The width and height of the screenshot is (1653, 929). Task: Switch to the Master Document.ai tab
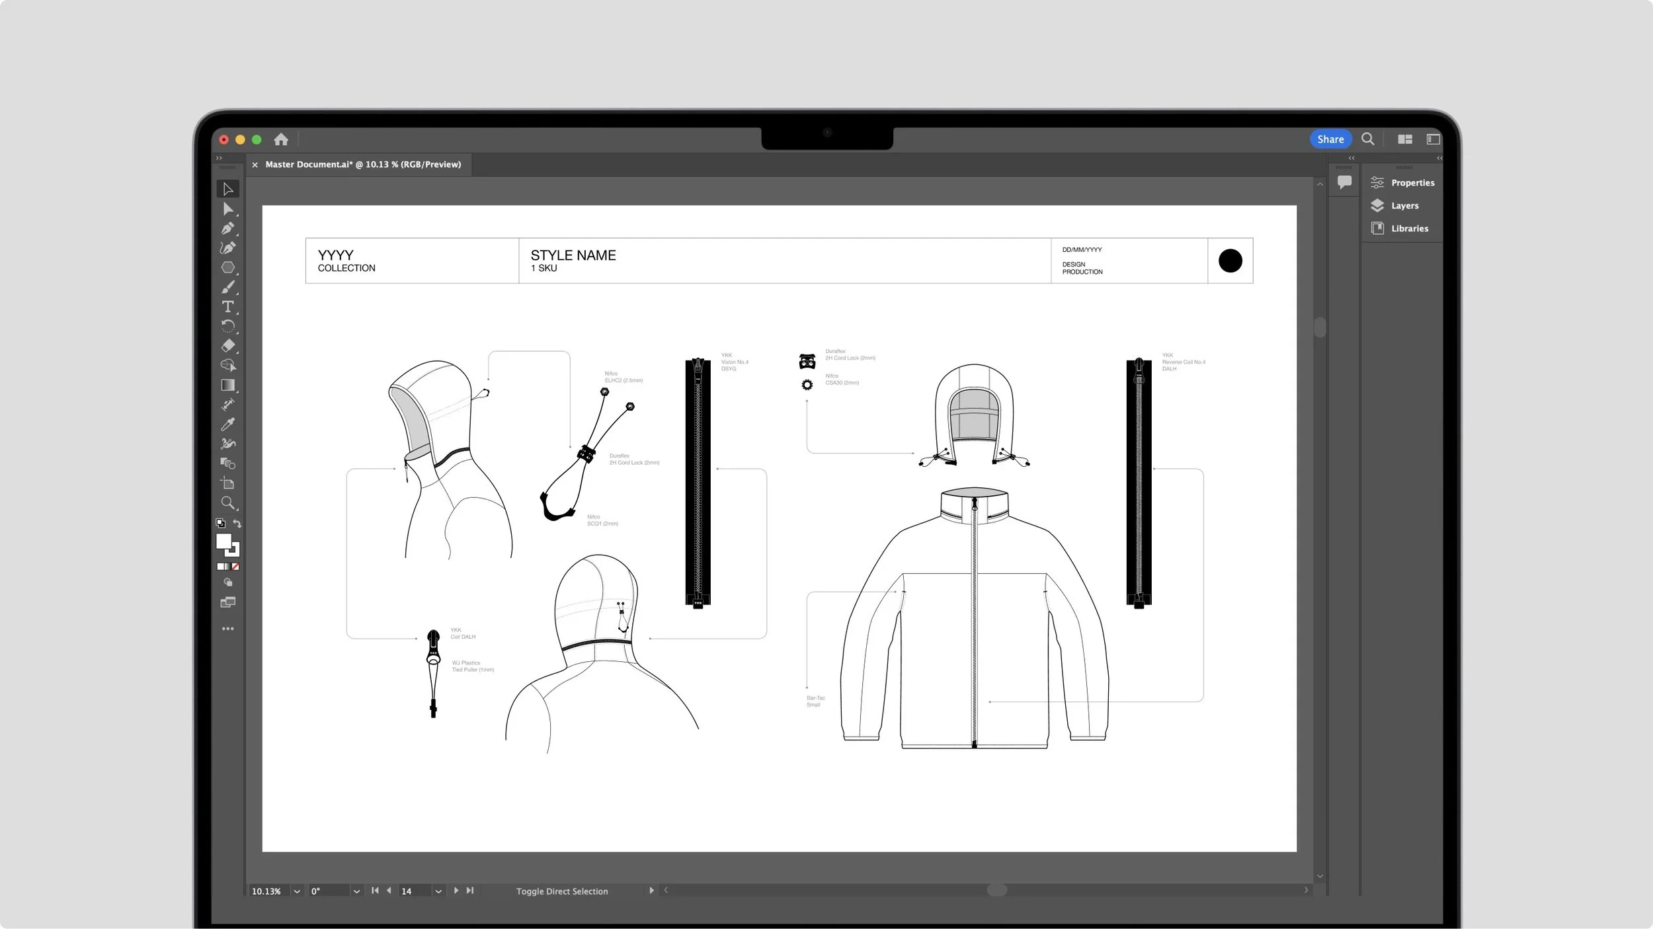pos(362,165)
